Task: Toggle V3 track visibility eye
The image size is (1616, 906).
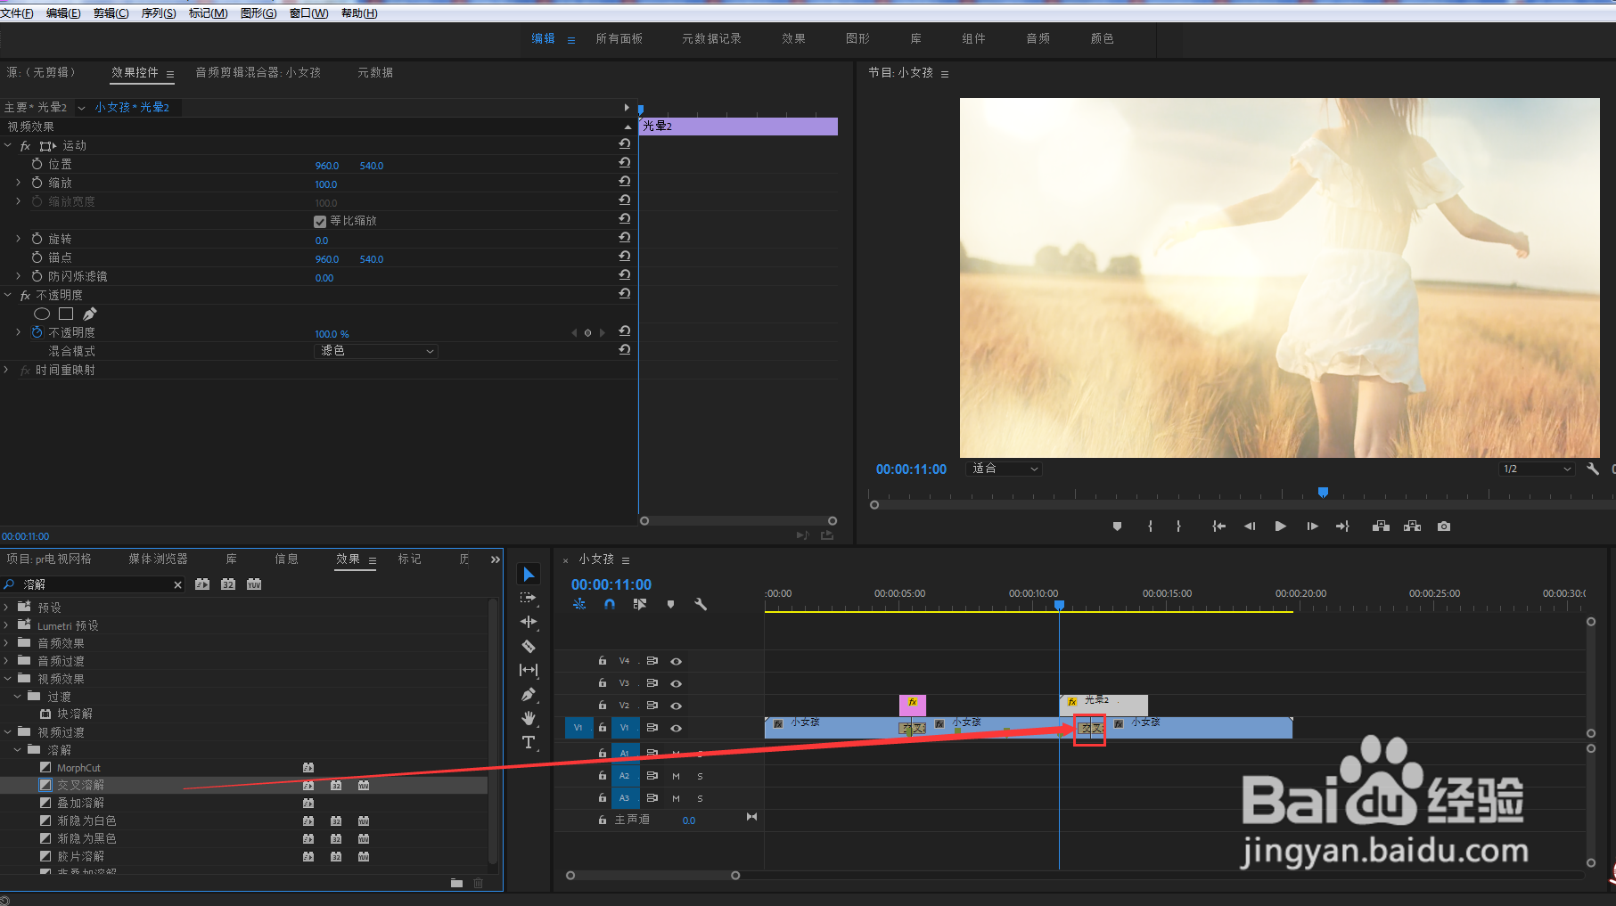Action: click(x=676, y=683)
